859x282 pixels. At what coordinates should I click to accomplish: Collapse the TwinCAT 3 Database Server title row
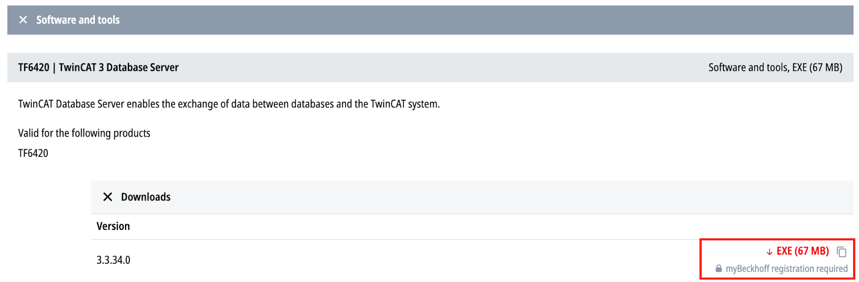tap(430, 67)
